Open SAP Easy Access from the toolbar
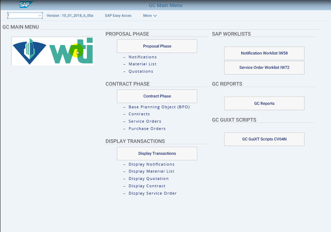331x232 pixels. tap(118, 16)
